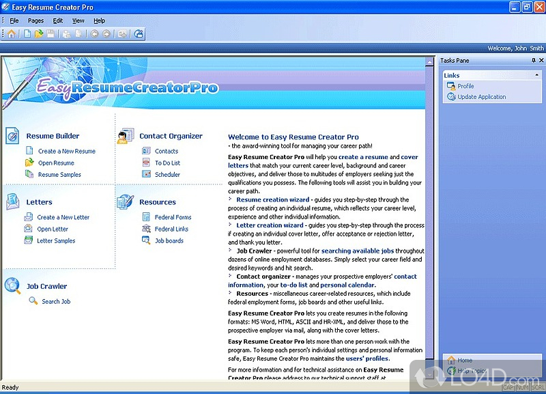This screenshot has height=394, width=546.
Task: Open the Pages menu
Action: tap(35, 20)
